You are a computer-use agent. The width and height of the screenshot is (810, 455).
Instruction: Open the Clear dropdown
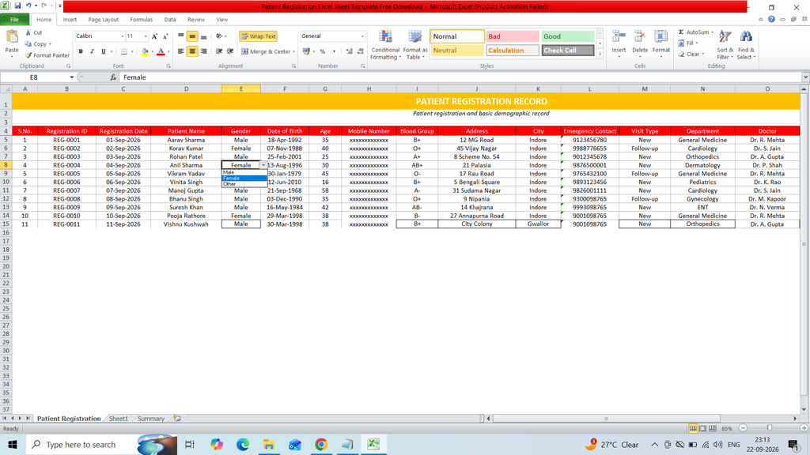click(691, 55)
